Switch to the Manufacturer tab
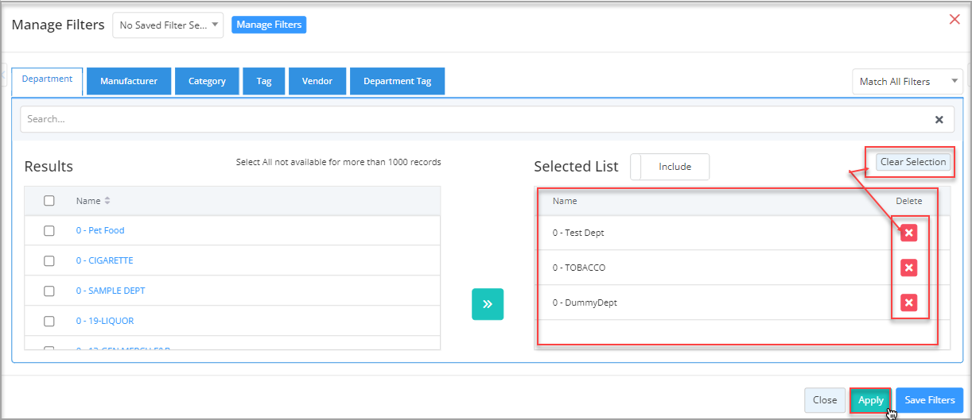 129,81
